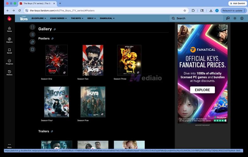Bookmark page with star icon
248x157 pixels.
click(185, 11)
